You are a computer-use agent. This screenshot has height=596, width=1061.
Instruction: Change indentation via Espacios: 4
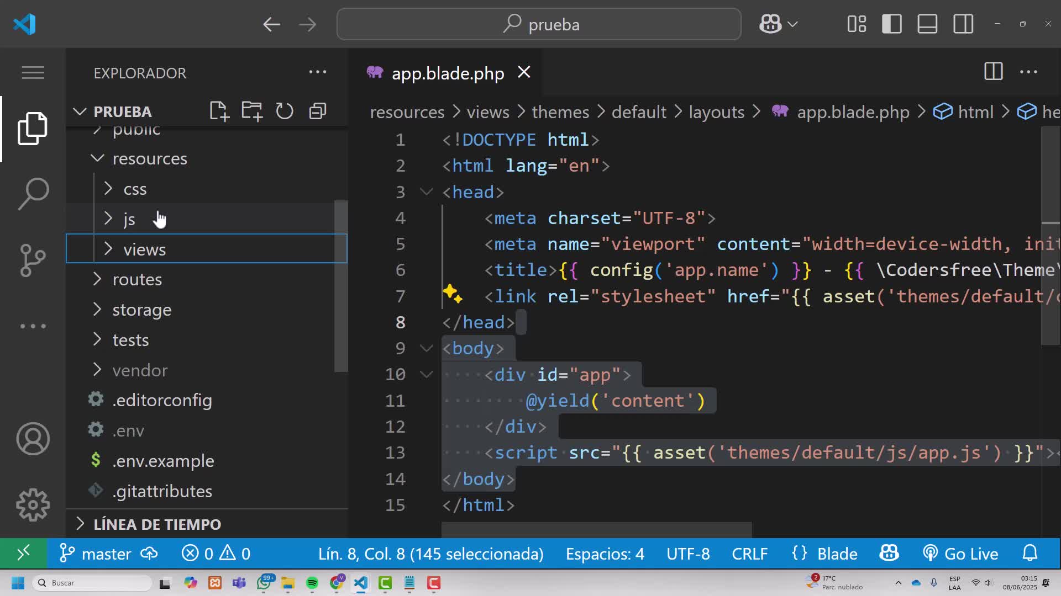point(605,554)
